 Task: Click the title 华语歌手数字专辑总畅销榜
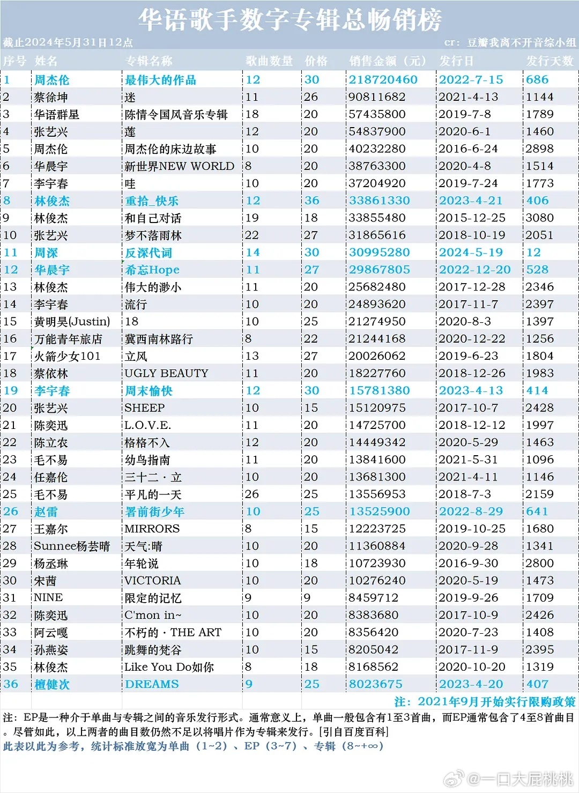(x=290, y=20)
